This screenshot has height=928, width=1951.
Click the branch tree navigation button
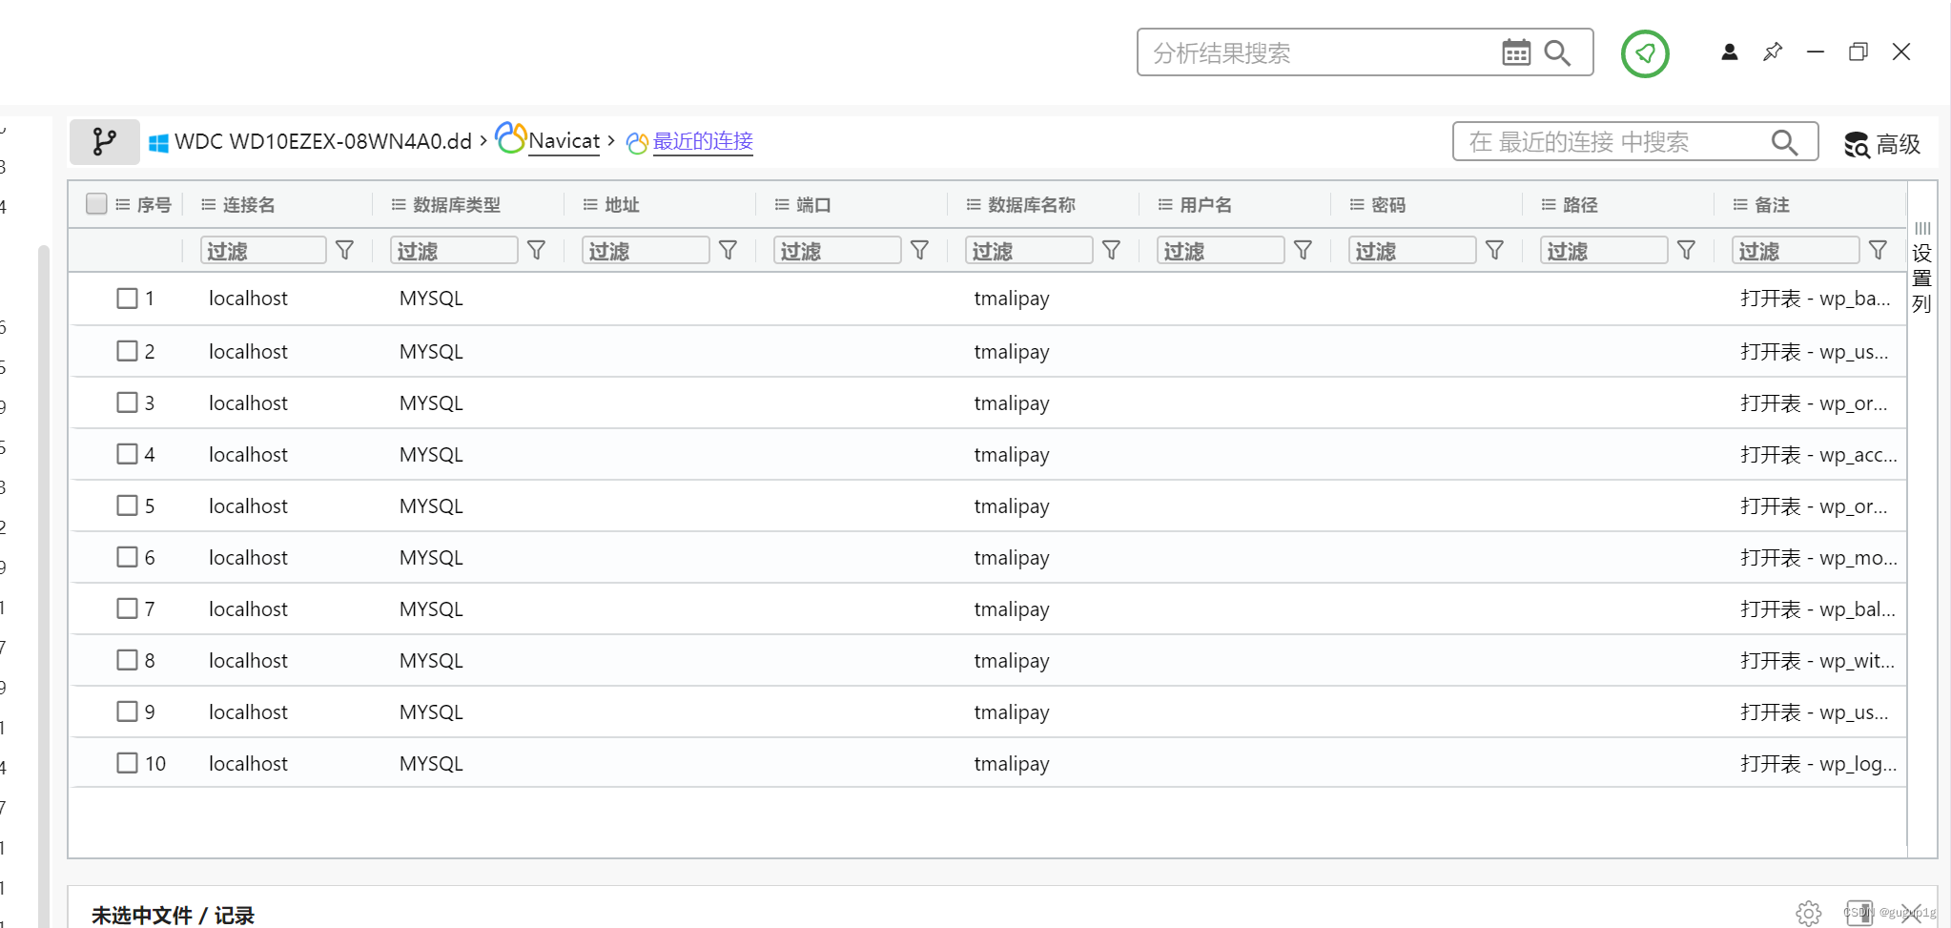click(x=104, y=142)
